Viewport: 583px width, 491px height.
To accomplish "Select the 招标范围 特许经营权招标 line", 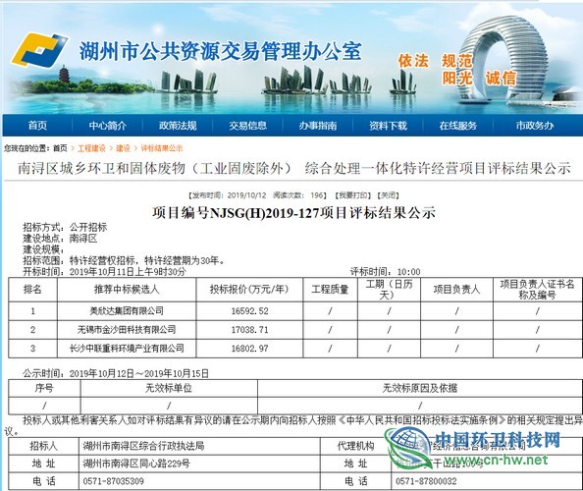I will click(125, 261).
